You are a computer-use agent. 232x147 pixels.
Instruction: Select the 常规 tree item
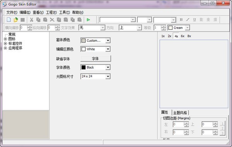tap(12, 34)
